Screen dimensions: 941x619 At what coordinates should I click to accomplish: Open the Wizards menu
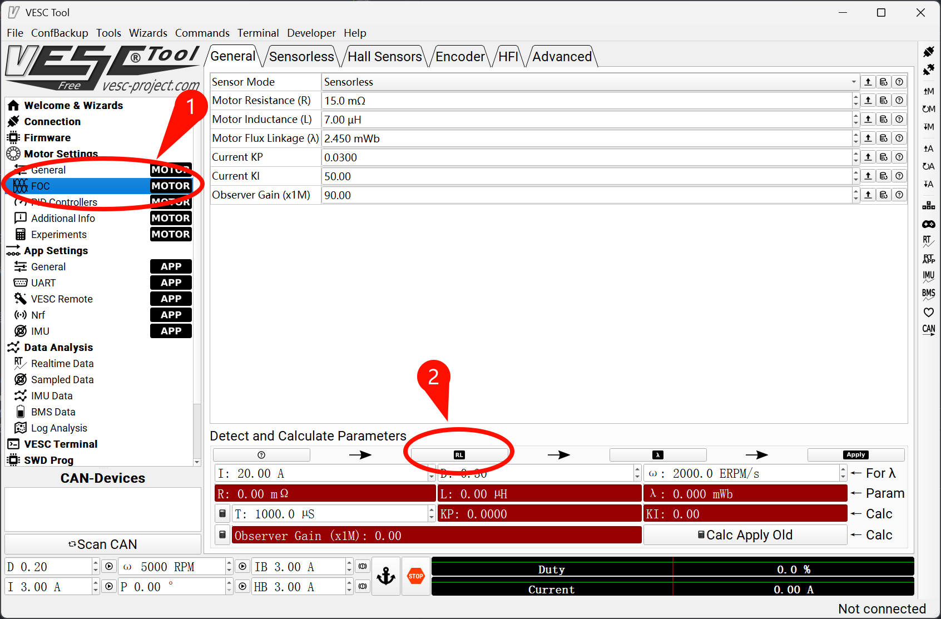point(148,33)
